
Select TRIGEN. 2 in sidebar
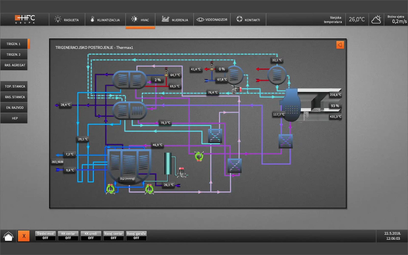(14, 55)
